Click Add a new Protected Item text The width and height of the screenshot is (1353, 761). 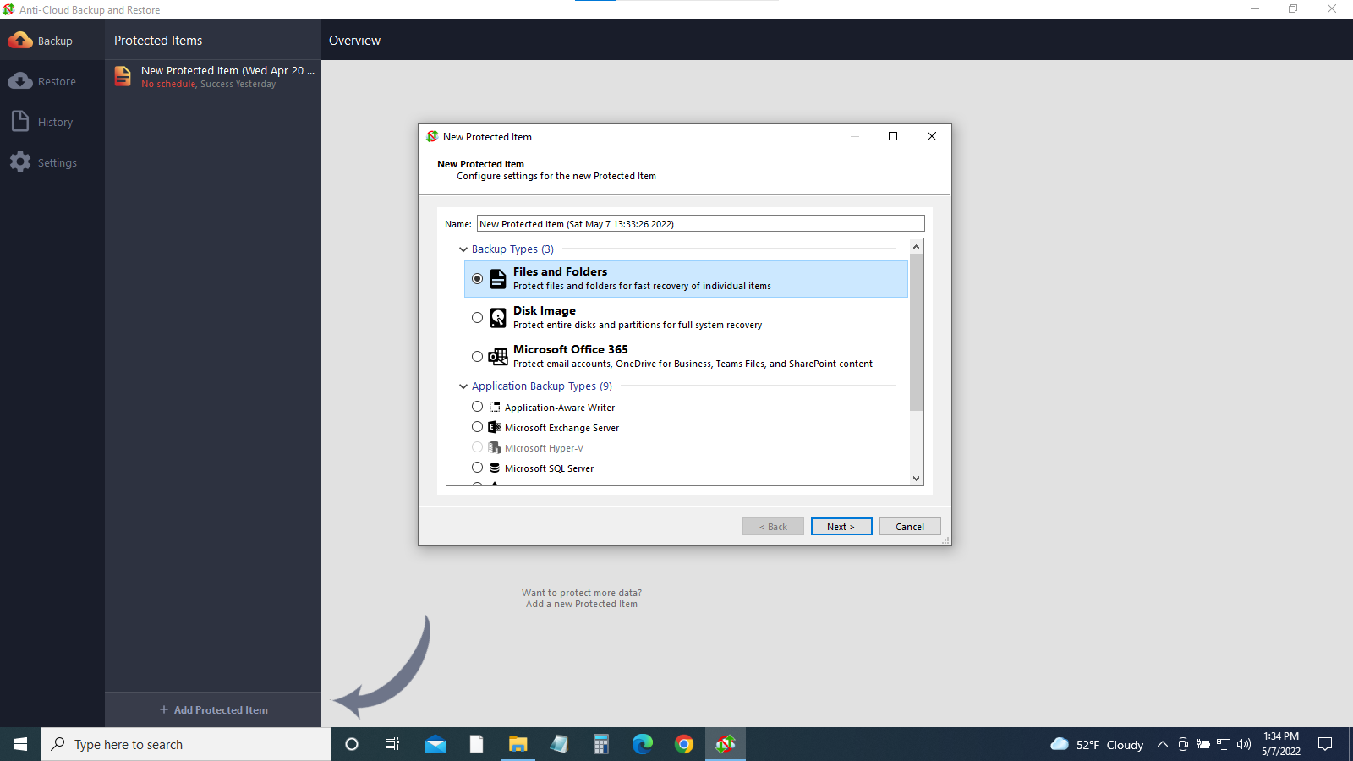582,604
